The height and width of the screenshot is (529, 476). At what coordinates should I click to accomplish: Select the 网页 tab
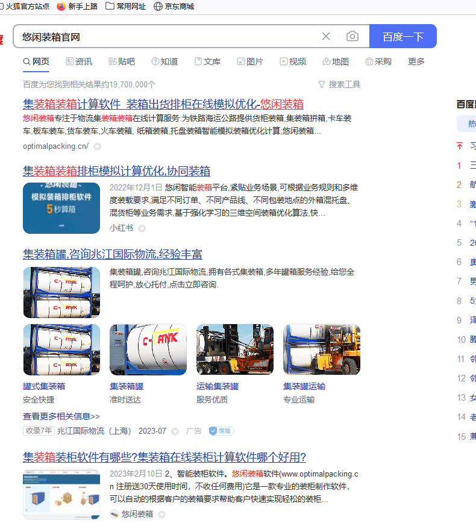pyautogui.click(x=36, y=61)
